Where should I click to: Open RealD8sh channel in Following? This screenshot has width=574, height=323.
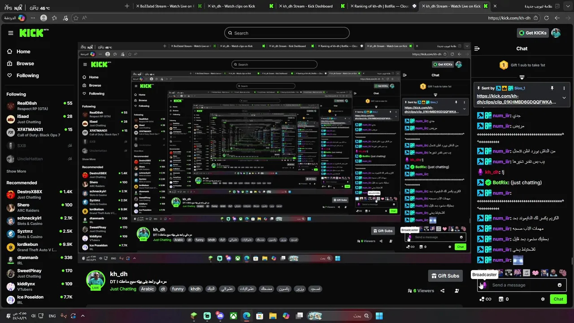[x=39, y=106]
